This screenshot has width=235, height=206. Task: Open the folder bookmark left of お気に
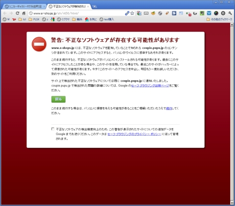coord(77,20)
